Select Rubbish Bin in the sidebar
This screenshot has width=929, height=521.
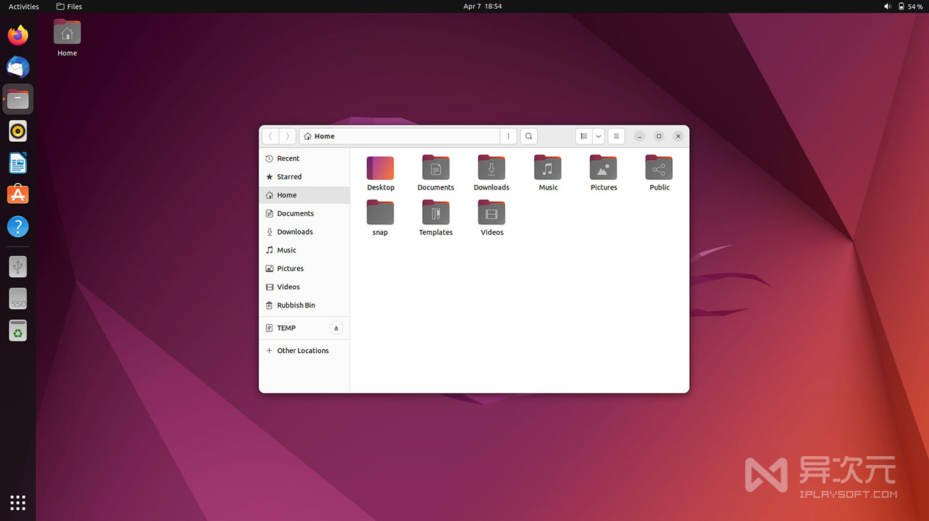296,305
